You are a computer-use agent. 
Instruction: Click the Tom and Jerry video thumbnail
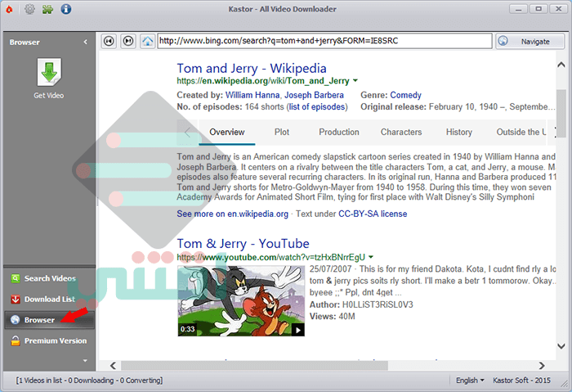tap(241, 300)
